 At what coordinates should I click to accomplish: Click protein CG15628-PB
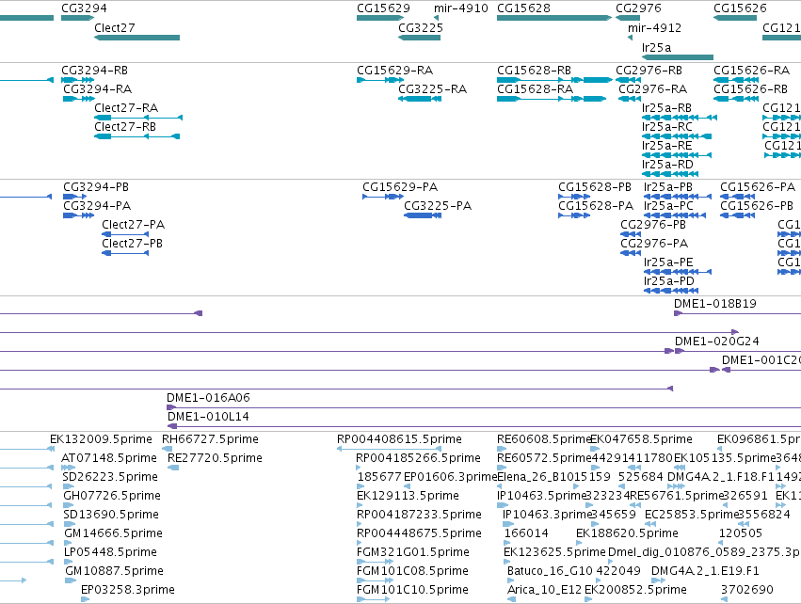[595, 187]
